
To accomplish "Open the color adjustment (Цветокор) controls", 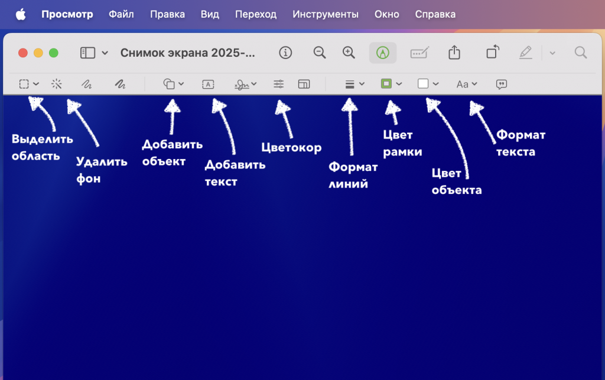I will click(x=278, y=84).
